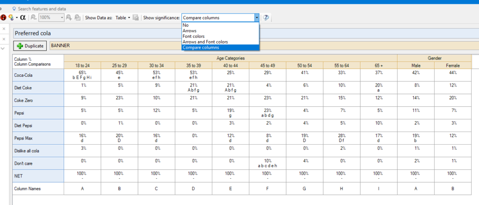Click the zoom in magnifier icon

point(69,17)
